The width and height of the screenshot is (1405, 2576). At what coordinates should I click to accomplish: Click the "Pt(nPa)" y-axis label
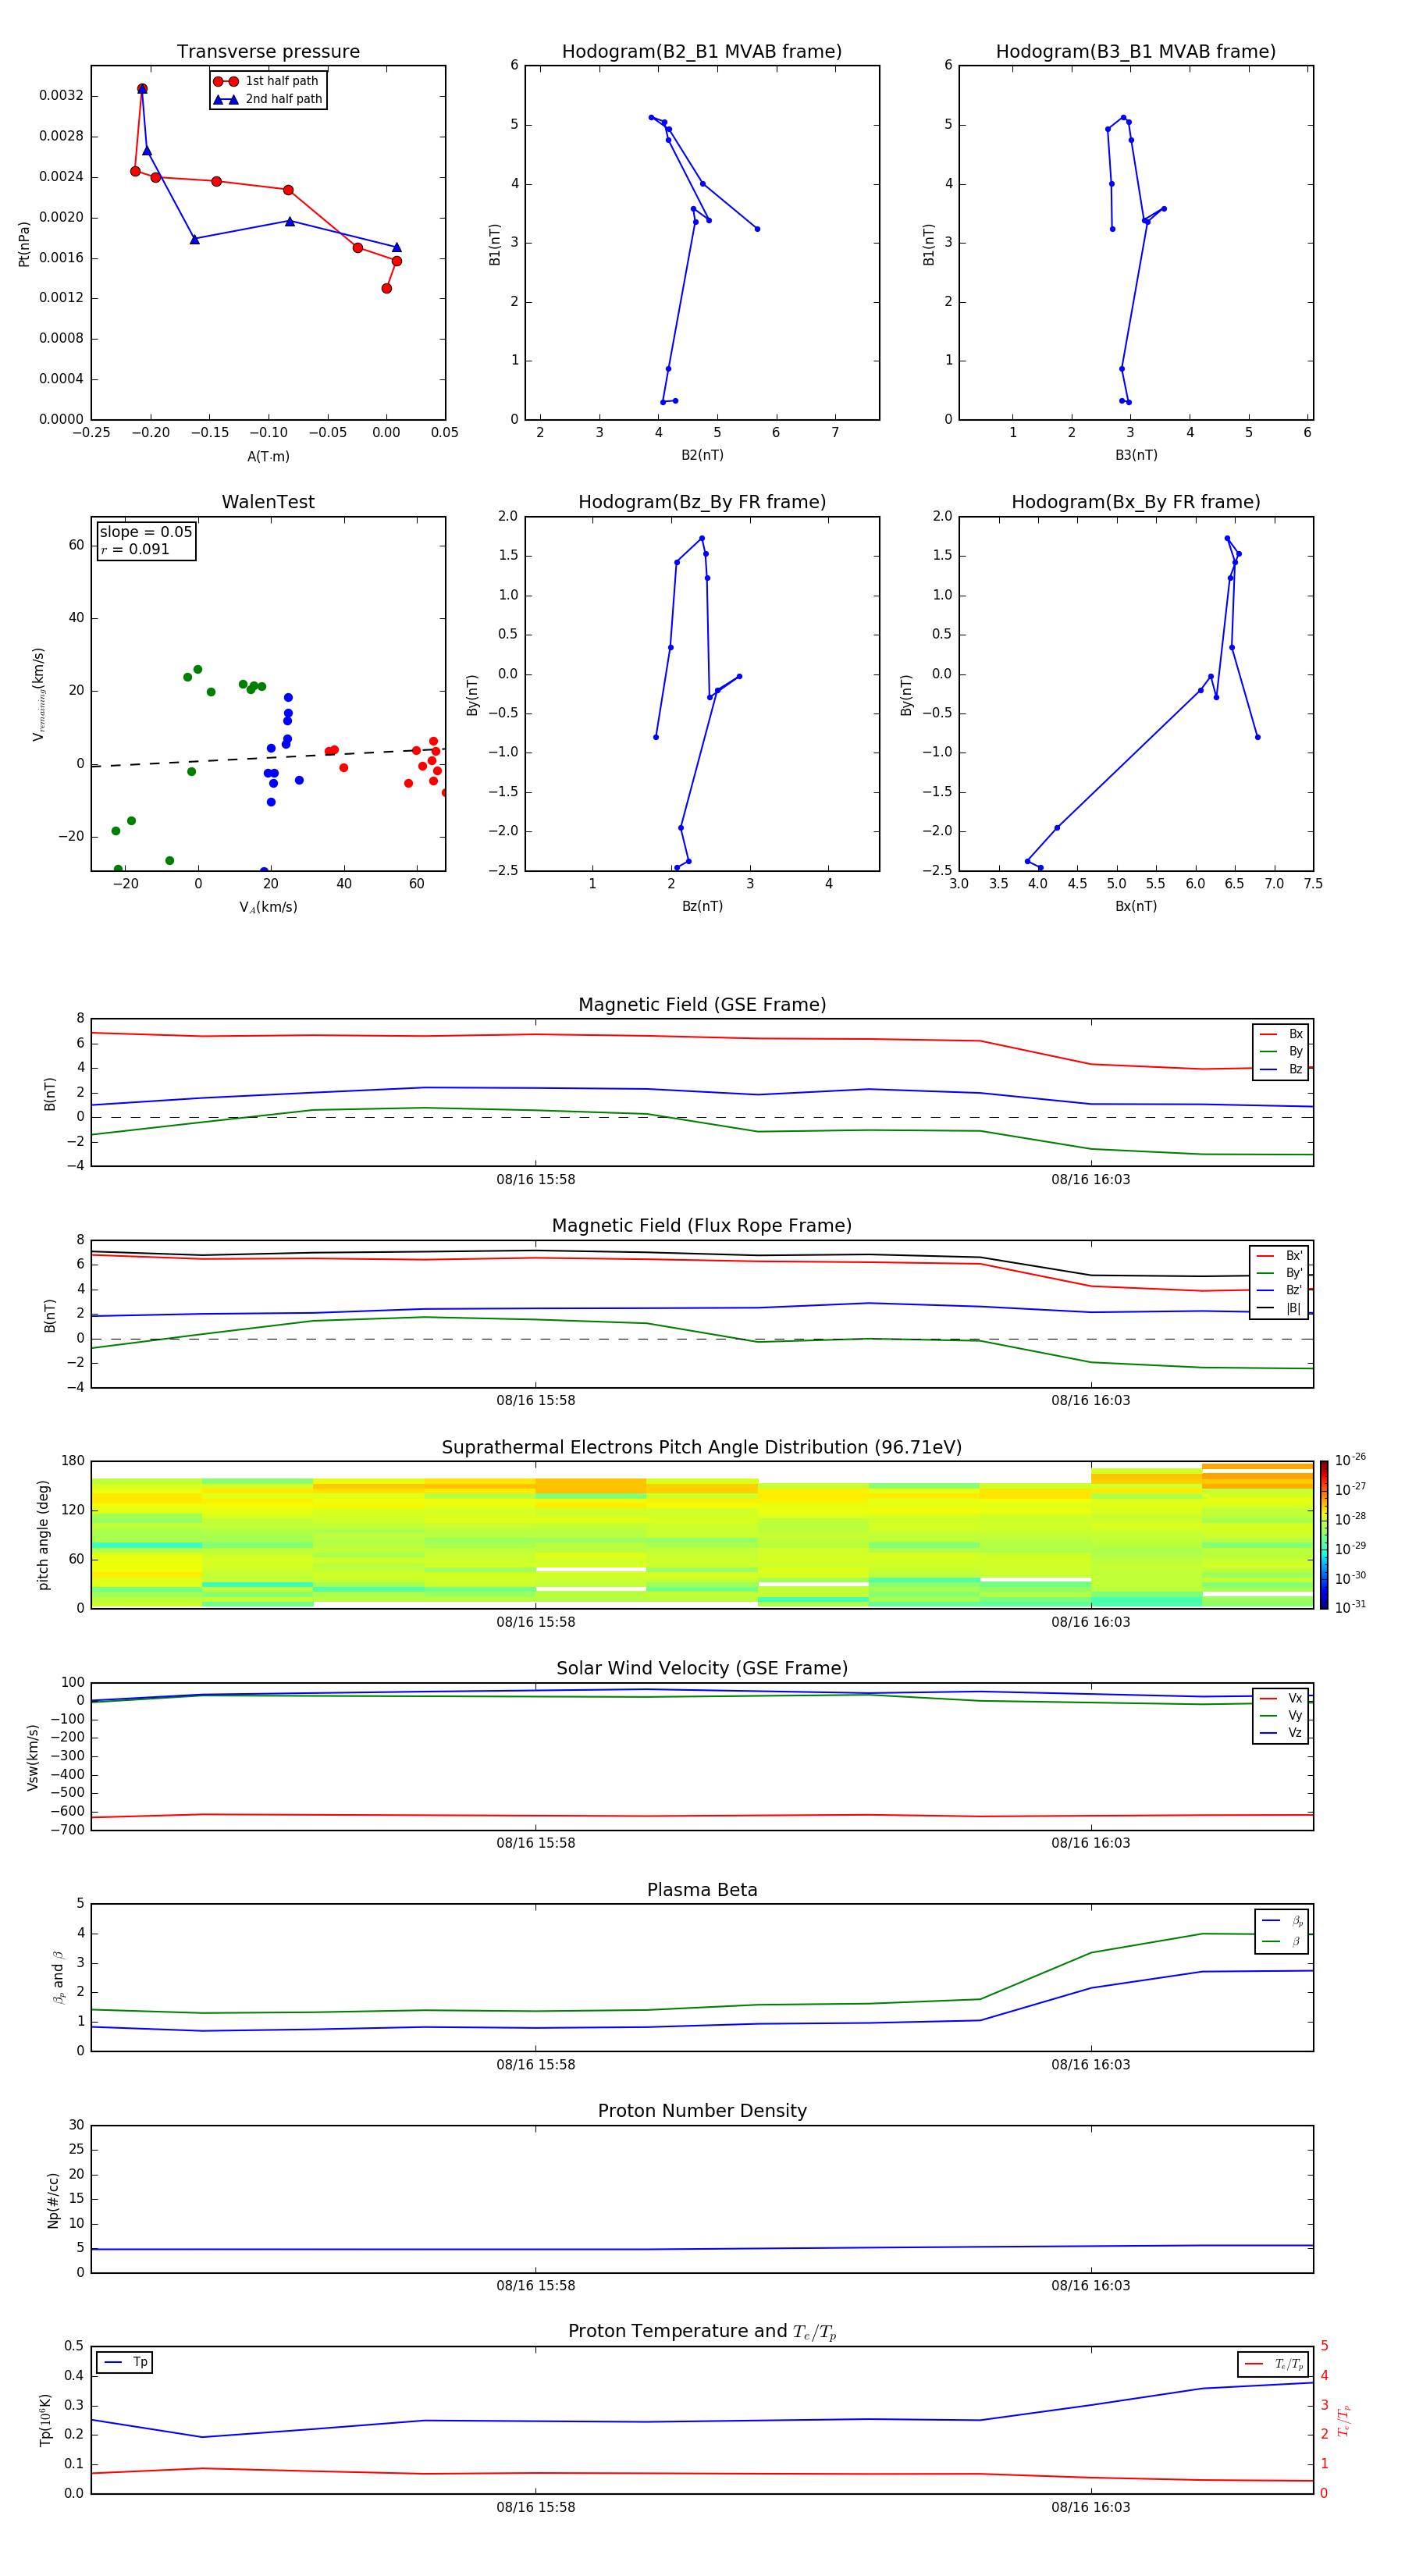click(x=24, y=243)
